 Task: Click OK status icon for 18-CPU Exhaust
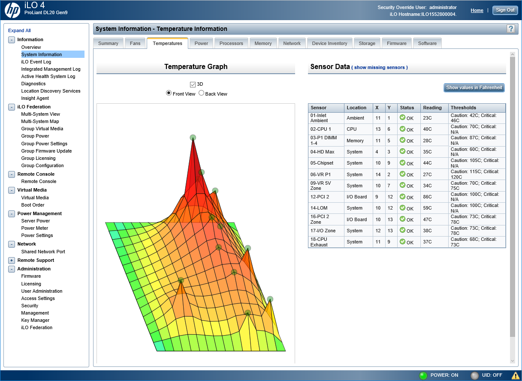coord(402,242)
